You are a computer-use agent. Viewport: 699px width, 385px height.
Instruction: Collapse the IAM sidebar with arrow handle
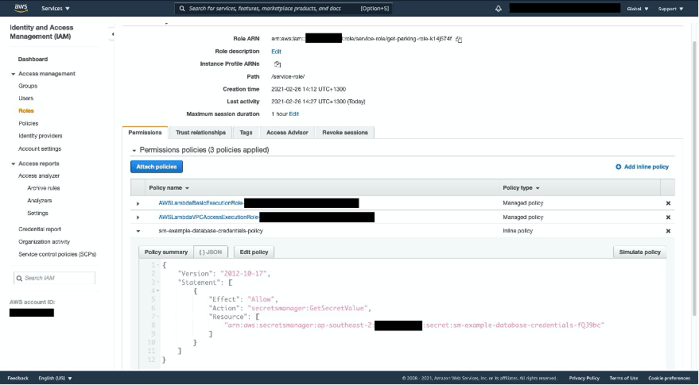[x=112, y=34]
